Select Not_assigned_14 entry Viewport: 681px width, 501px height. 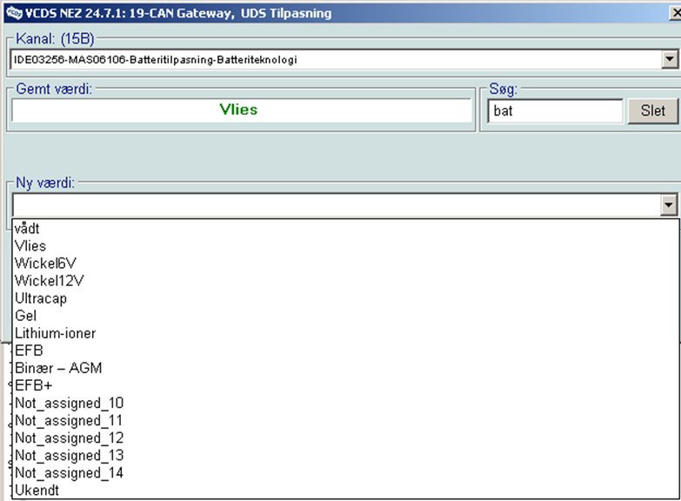[69, 472]
